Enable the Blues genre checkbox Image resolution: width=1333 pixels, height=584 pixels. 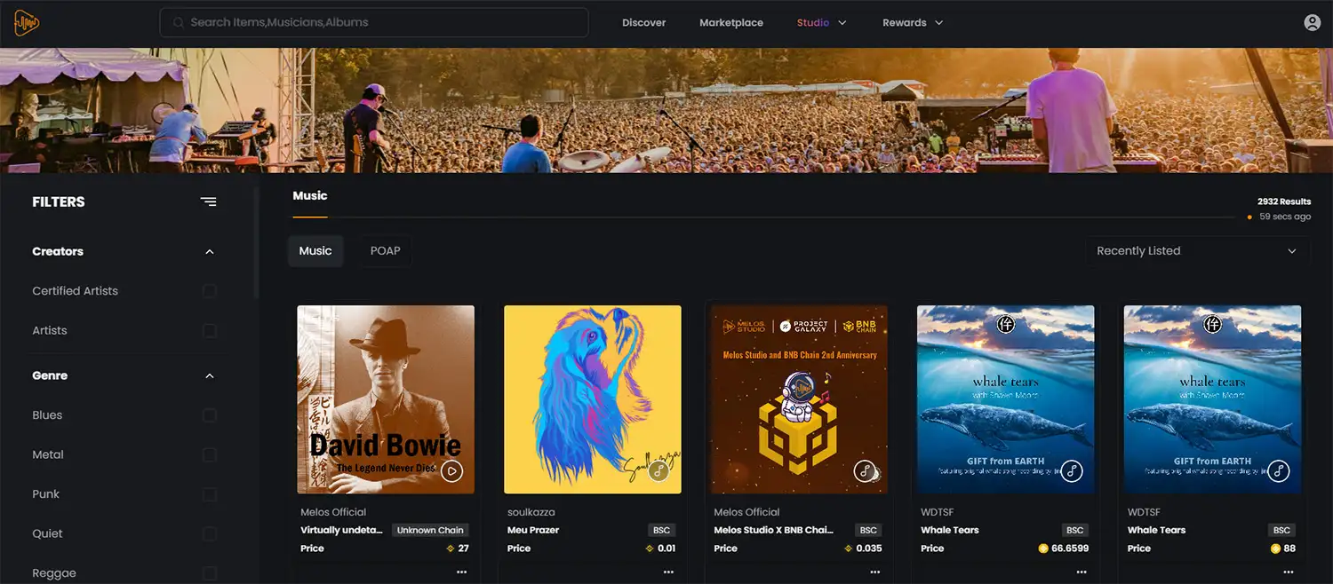210,415
